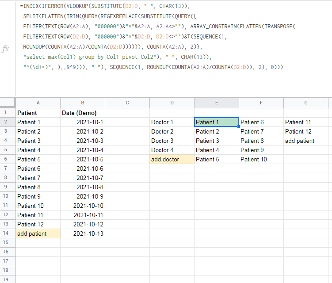Click the fx formula icon
This screenshot has height=283, width=332.
pos(6,49)
